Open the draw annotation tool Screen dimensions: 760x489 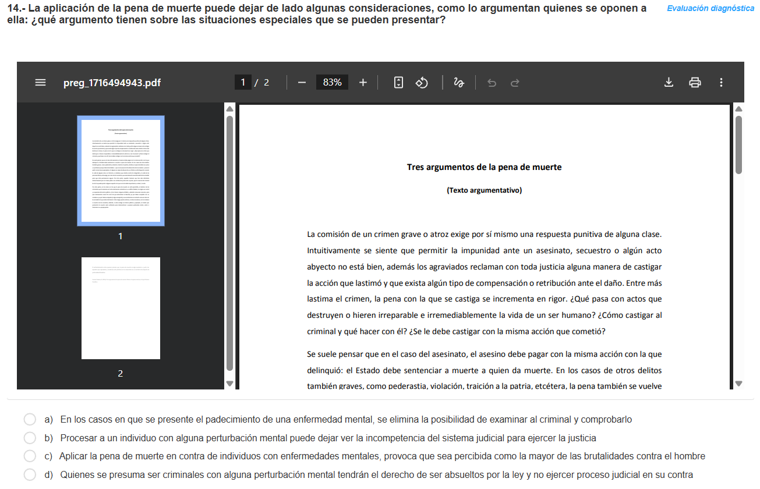(x=458, y=82)
